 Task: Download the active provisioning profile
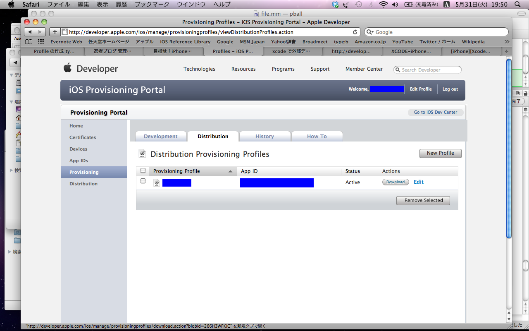click(x=396, y=182)
